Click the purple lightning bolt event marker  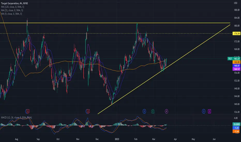(x=167, y=111)
